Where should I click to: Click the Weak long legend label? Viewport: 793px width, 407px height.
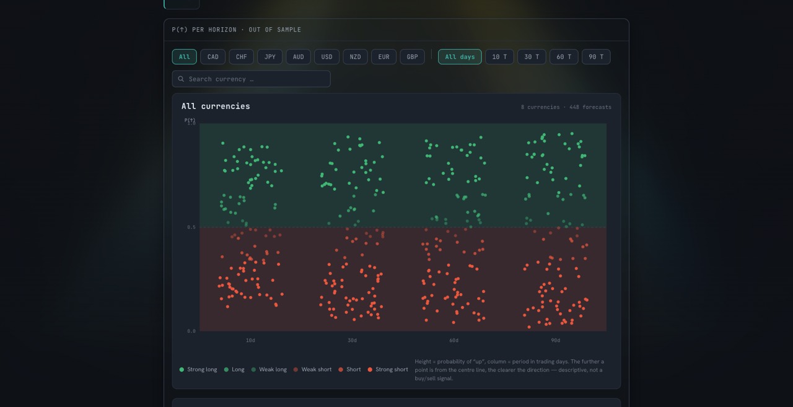[x=273, y=370]
